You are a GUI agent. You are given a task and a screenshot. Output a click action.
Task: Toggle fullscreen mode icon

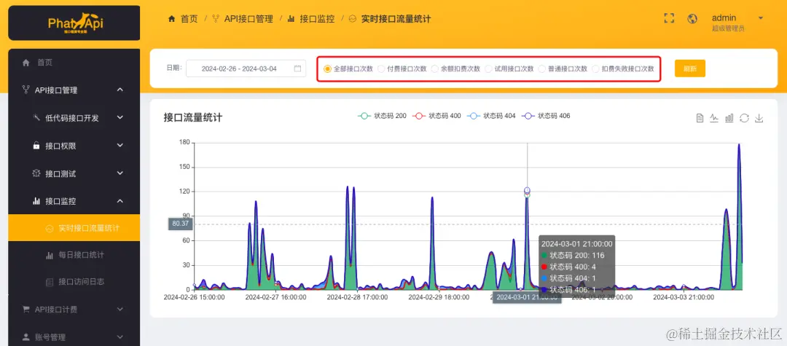pos(668,18)
